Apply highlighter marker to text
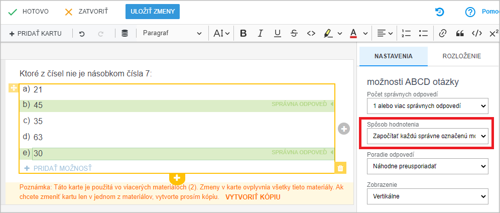 tap(327, 33)
